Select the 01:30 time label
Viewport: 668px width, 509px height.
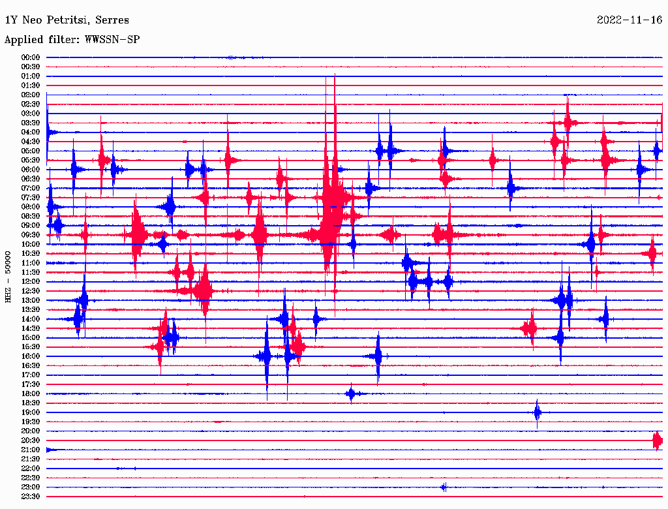coord(30,85)
